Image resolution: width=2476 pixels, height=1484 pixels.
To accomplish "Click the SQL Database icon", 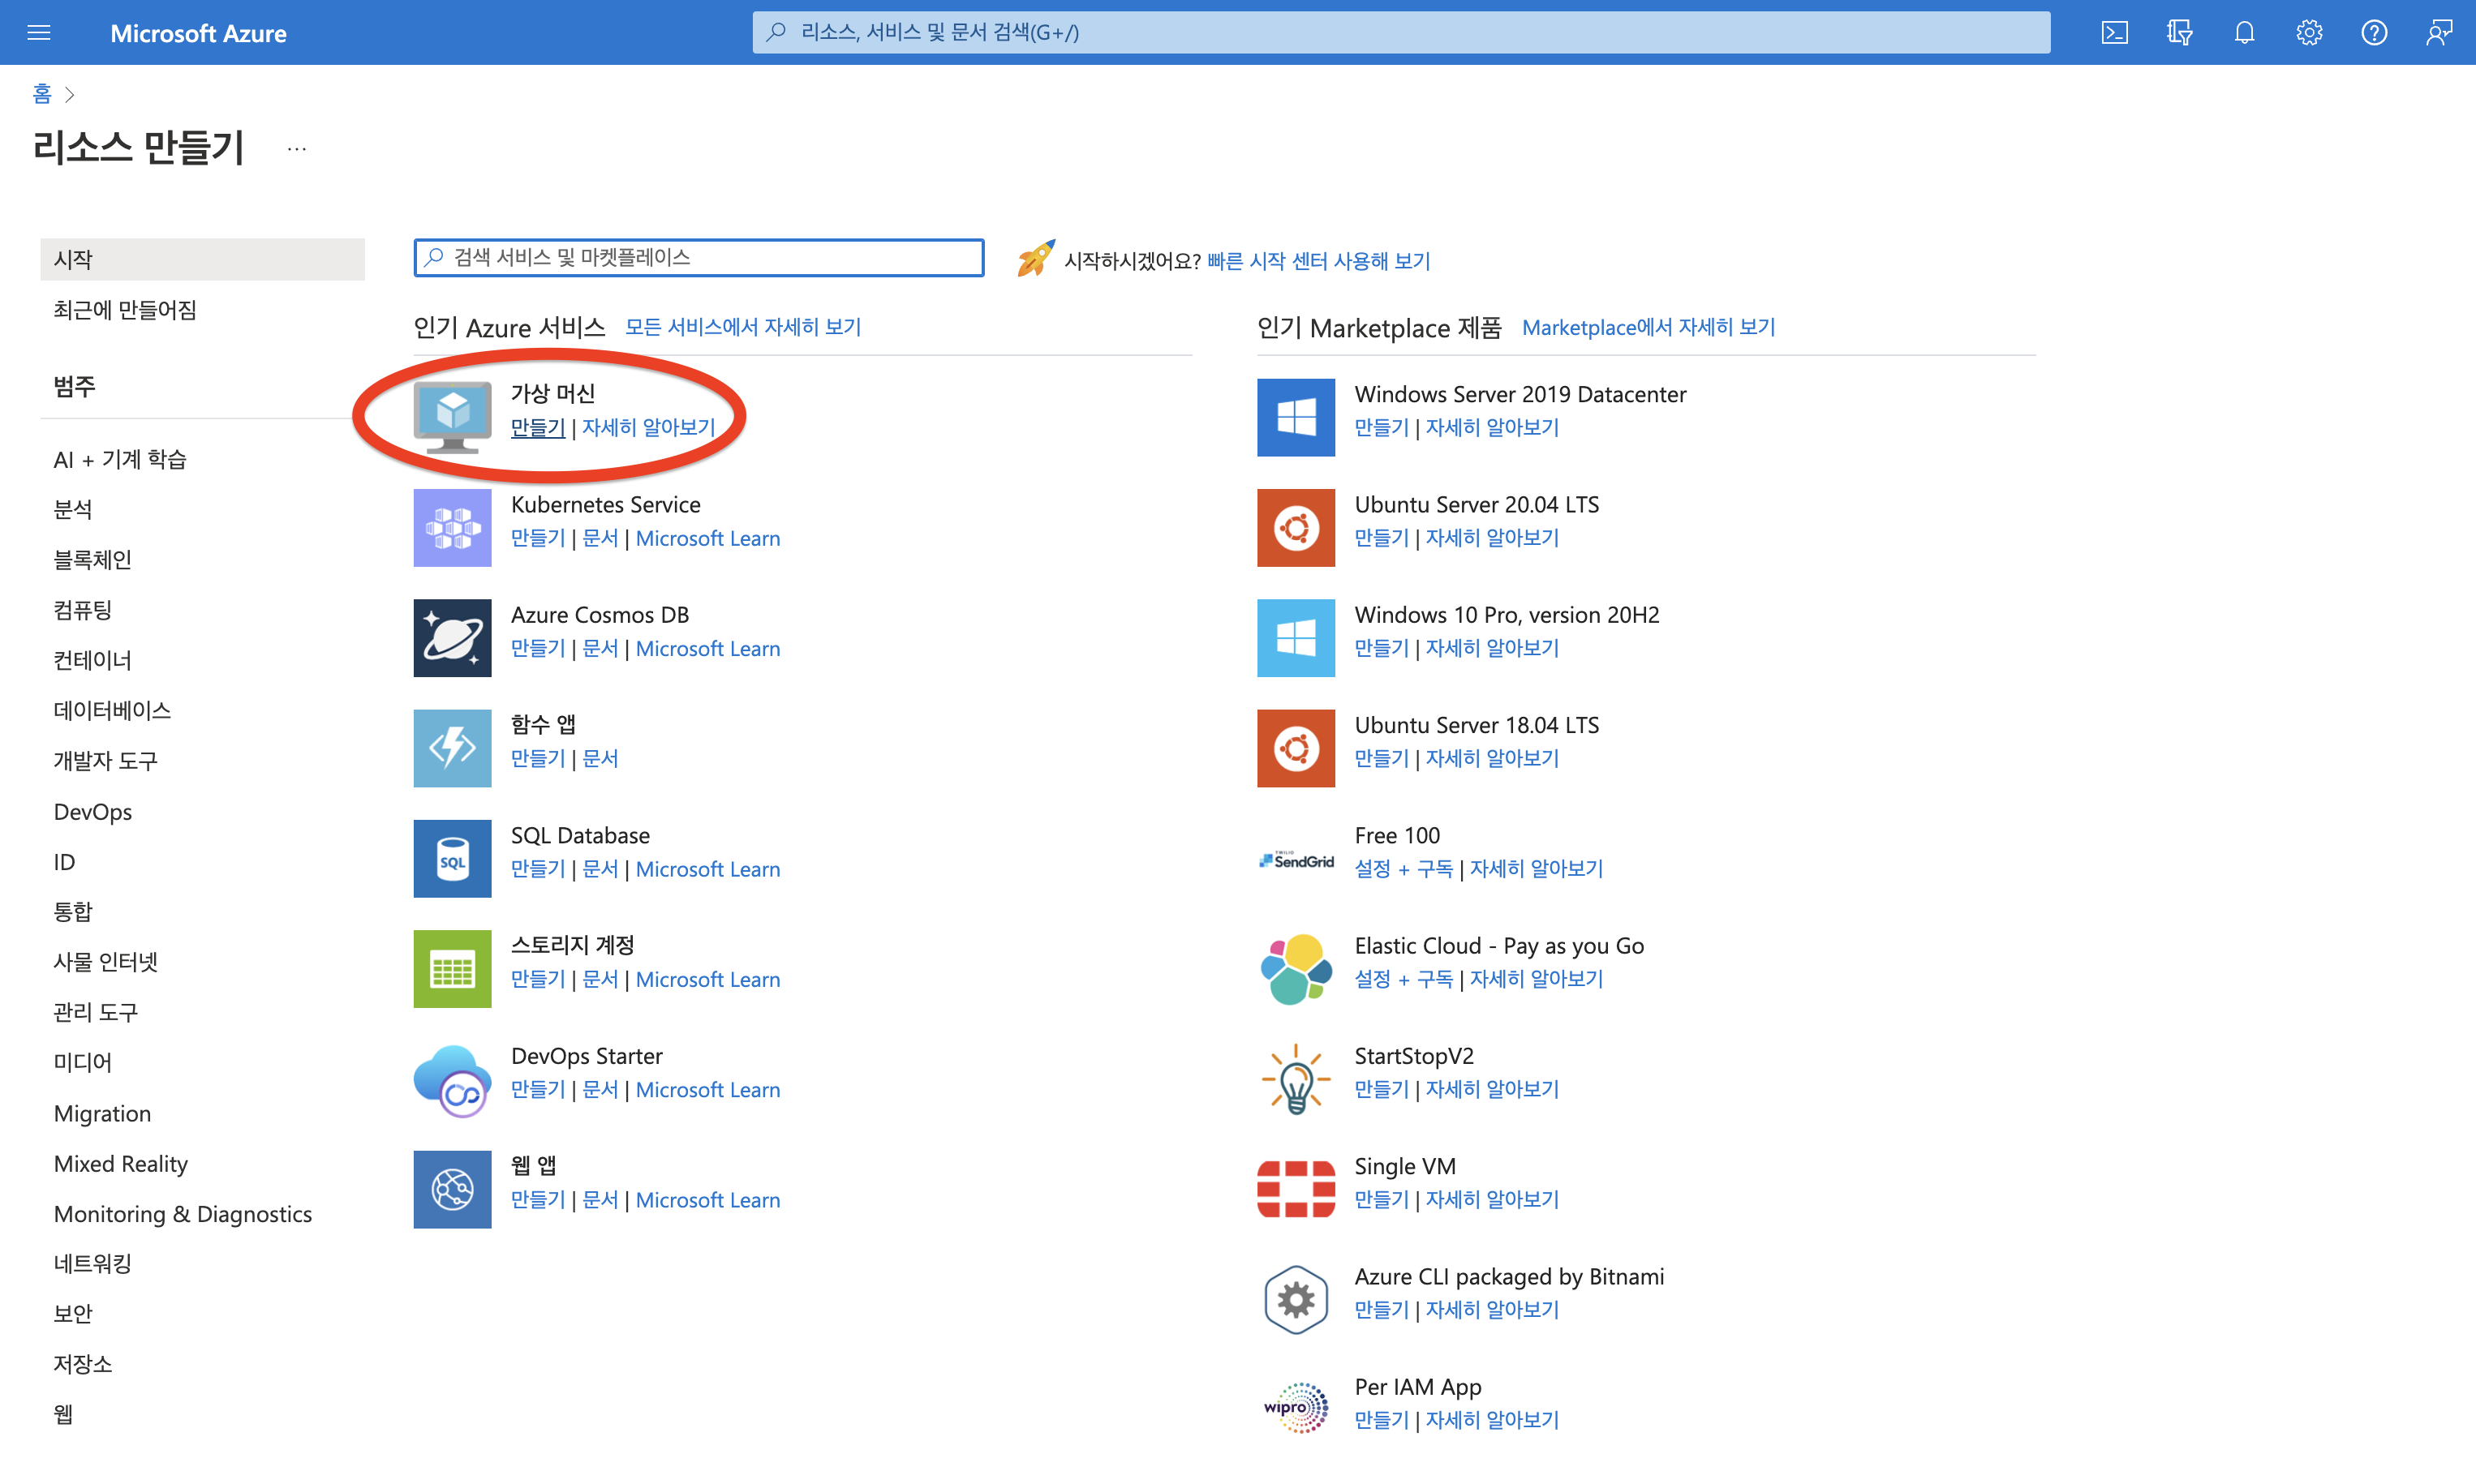I will coord(452,858).
